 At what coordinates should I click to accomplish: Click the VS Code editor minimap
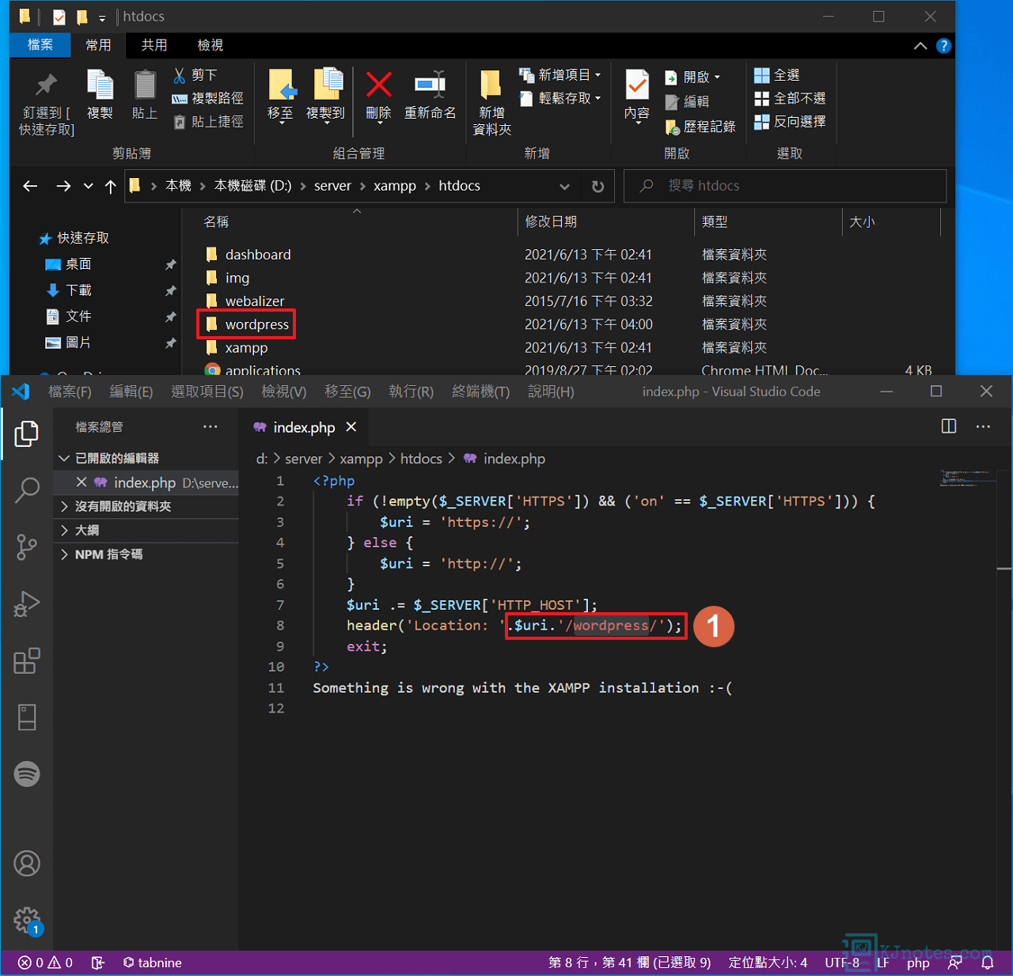point(967,478)
